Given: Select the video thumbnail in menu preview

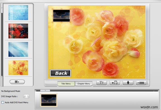Looking at the screenshot, I should coord(61,16).
